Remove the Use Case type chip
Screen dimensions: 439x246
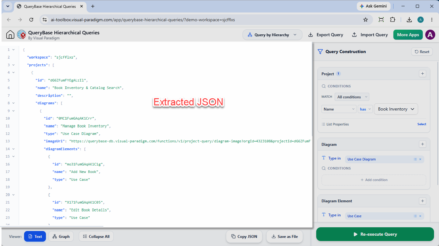[x=420, y=216]
